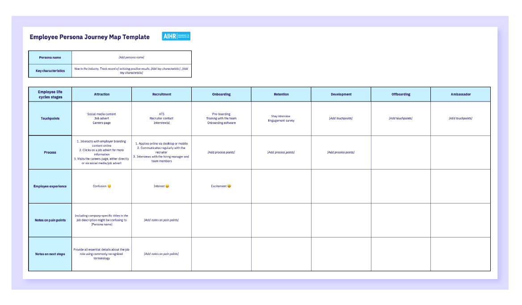The image size is (522, 305).
Task: Click the AIHR logo
Action: 176,36
